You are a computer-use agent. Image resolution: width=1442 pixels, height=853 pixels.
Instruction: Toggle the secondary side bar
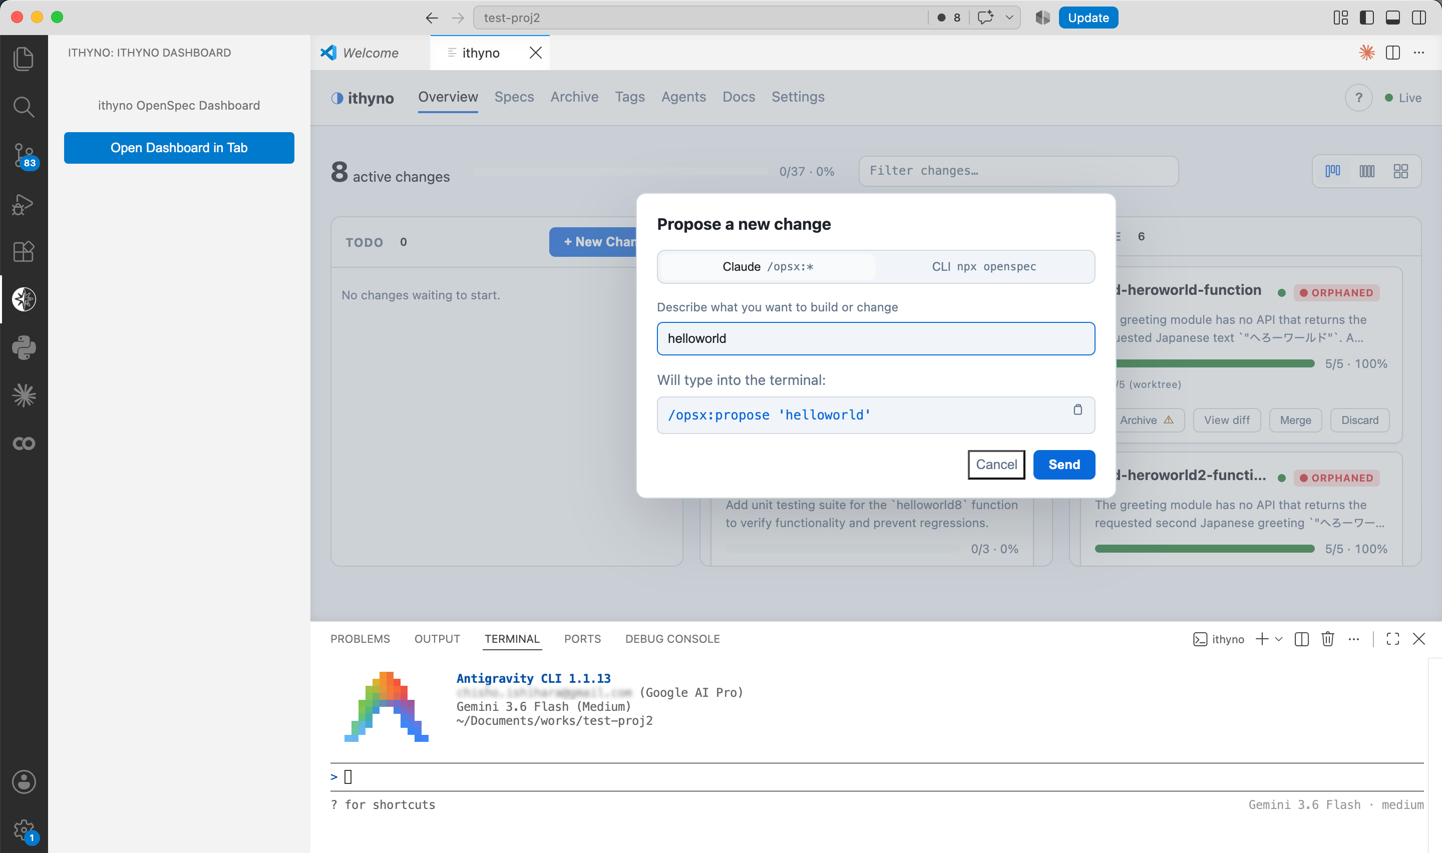coord(1418,18)
